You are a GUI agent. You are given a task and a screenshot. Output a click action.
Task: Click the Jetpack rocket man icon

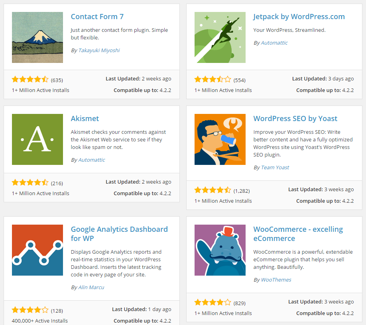pyautogui.click(x=220, y=37)
